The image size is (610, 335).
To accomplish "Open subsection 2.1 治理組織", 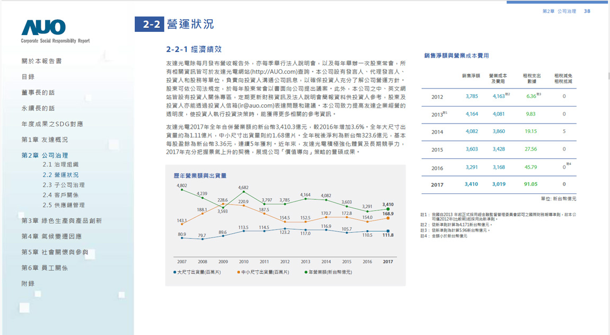I will (x=60, y=165).
